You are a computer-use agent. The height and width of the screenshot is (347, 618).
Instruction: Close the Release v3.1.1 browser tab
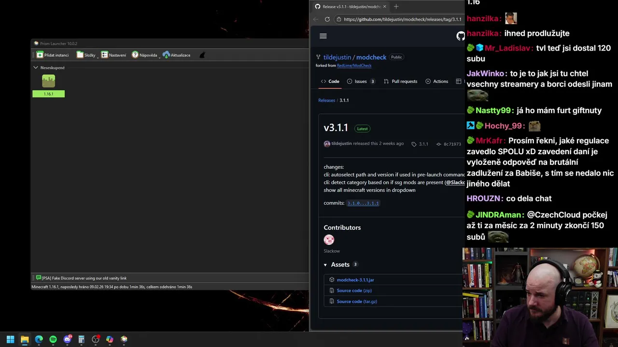(x=384, y=6)
